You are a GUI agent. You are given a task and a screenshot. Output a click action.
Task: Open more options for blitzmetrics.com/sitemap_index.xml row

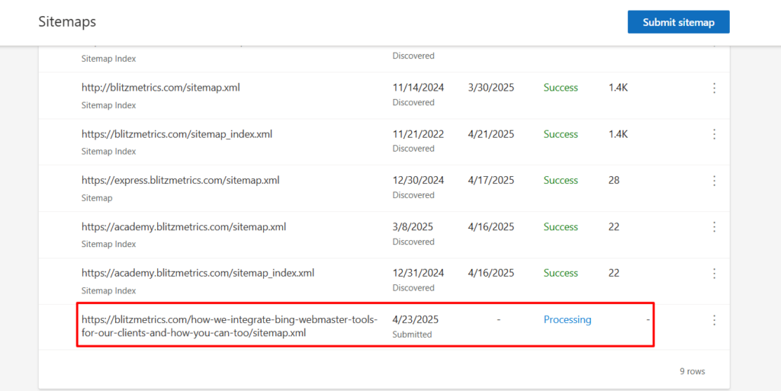714,134
